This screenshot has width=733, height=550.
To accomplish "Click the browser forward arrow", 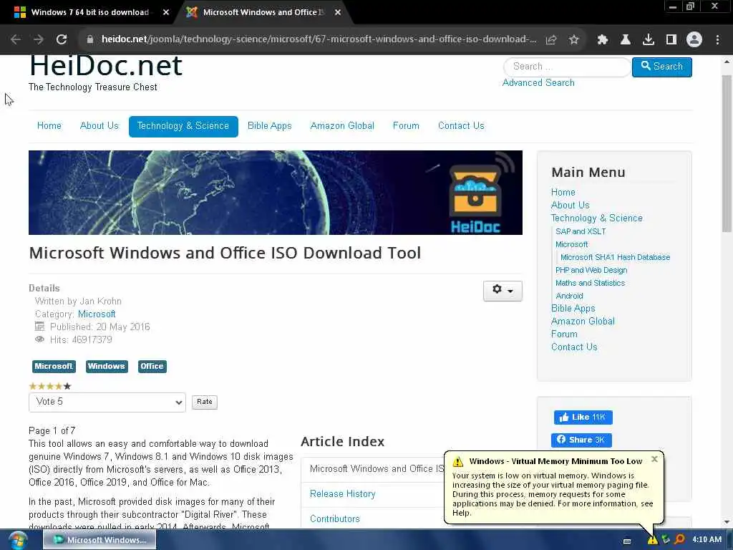I will 39,39.
